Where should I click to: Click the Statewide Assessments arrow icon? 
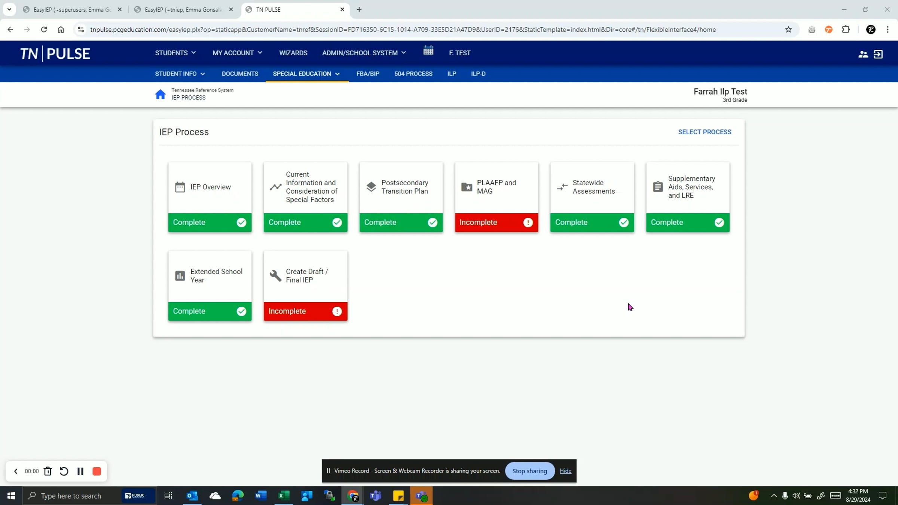[562, 187]
